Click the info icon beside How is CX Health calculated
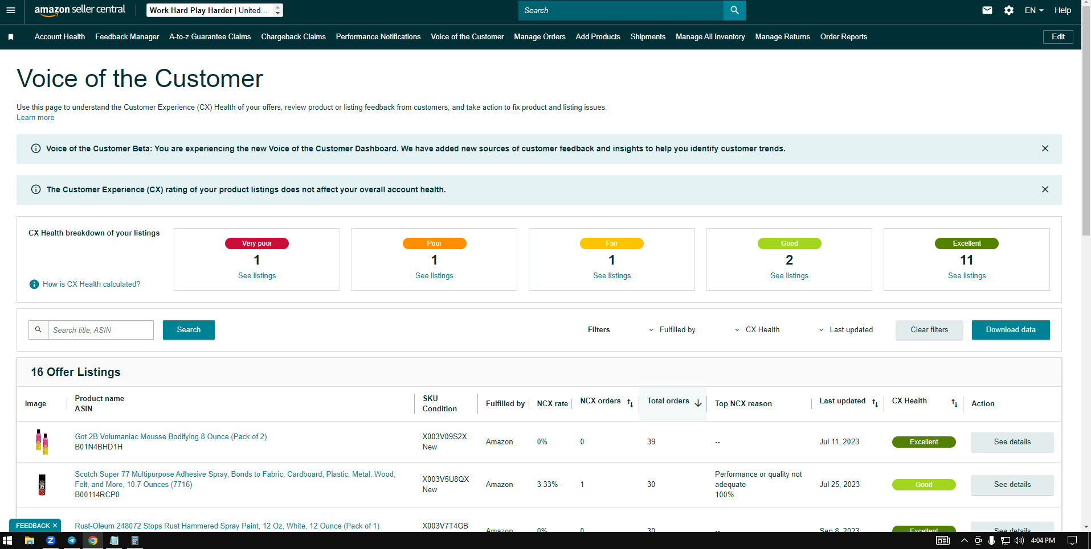Viewport: 1091px width, 549px height. click(x=34, y=284)
